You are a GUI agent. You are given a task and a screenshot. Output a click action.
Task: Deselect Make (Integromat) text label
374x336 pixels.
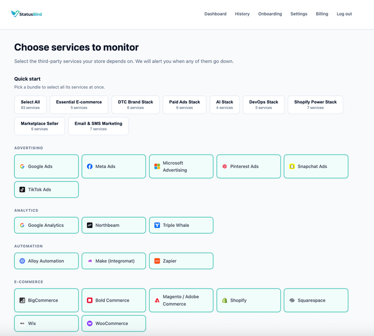click(115, 261)
